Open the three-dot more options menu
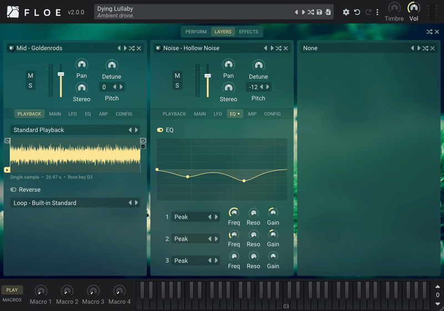Screen dimensions: 444x311 (x=377, y=12)
